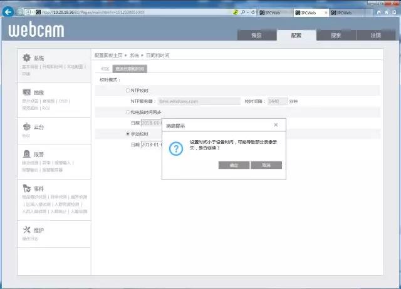Click the 校时间隔 minutes field
Viewport: 401px width, 289px height.
(x=276, y=101)
